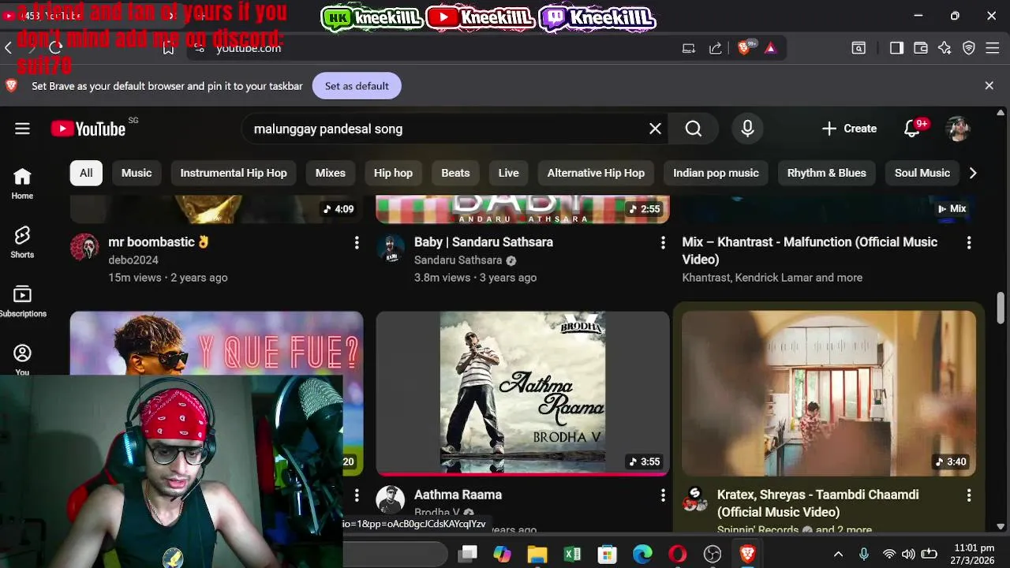Screen dimensions: 1010x568
Task: Open Baby Sandaru Sathsara video title
Action: coord(484,242)
